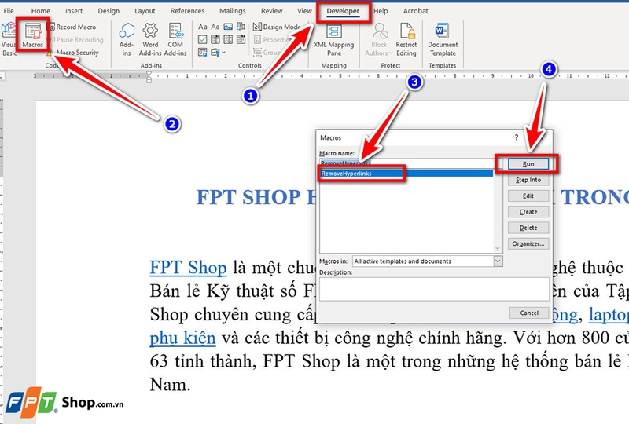629x424 pixels.
Task: Select RemoveHyperlinks in the macro list
Action: [x=406, y=174]
